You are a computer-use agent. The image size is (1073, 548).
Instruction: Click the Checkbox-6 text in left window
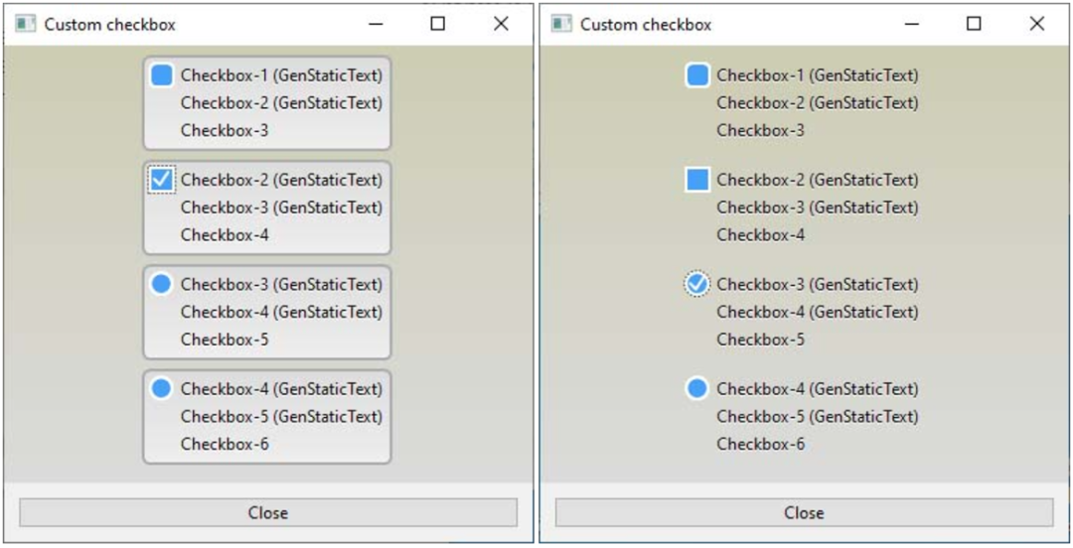coord(225,444)
